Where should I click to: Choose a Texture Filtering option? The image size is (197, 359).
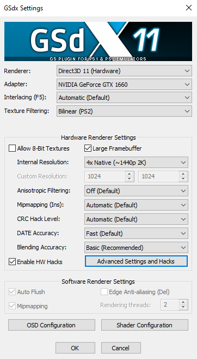click(124, 111)
